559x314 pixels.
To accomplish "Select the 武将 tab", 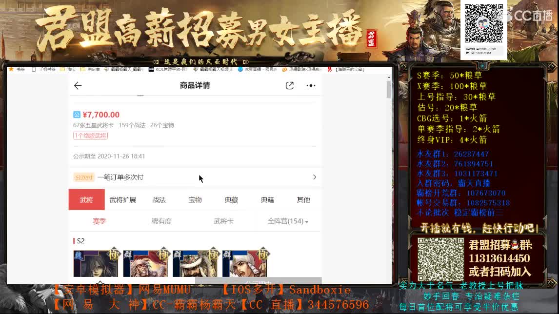I will [x=87, y=199].
